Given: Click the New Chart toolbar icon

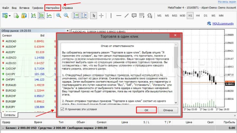Looking at the screenshot, I should coord(5,15).
